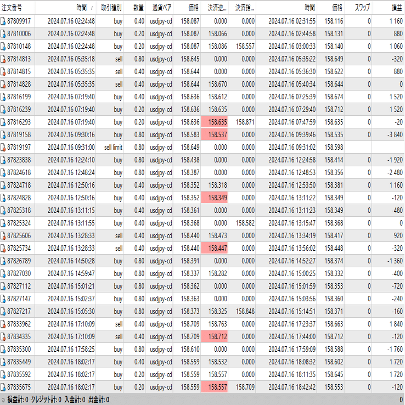Click the sell order icon beside 87814815
This screenshot has width=405, height=405.
(3, 72)
